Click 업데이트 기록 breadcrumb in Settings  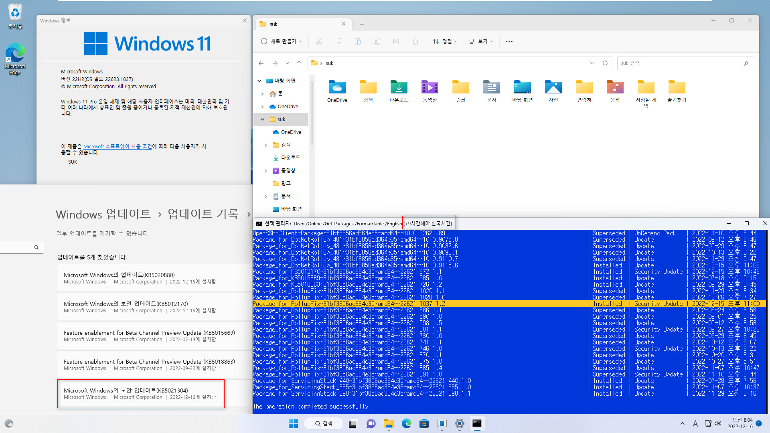point(203,214)
